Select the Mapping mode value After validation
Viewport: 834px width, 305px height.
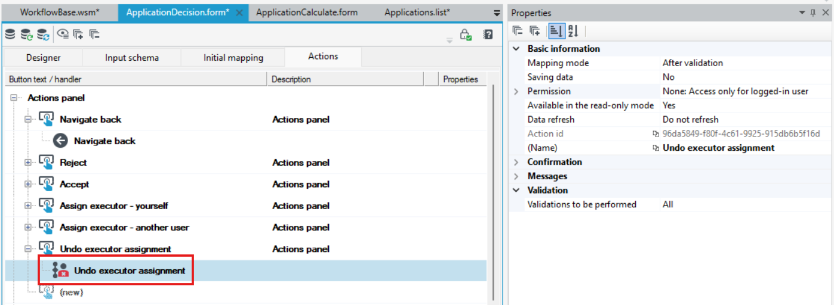click(x=746, y=63)
